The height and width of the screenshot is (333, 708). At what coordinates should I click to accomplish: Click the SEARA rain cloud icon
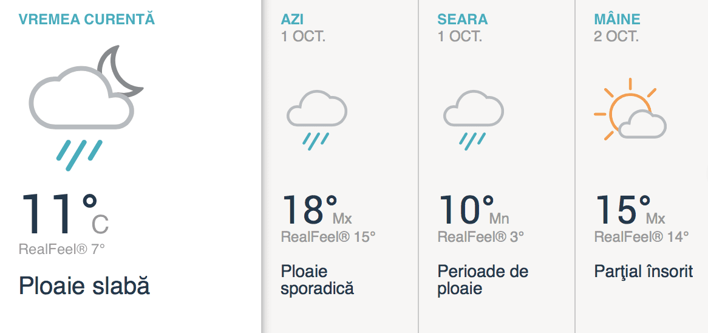(474, 120)
